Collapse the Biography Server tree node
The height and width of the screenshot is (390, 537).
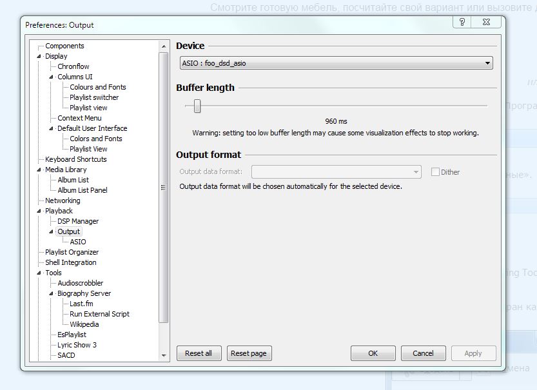52,294
